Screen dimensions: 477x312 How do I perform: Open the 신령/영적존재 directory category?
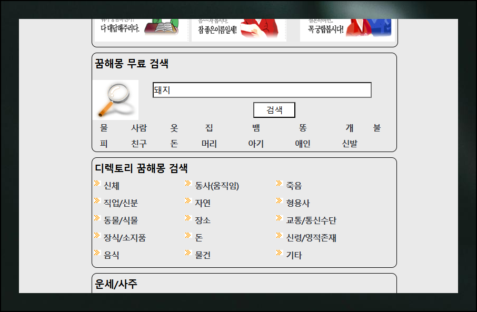(x=311, y=237)
